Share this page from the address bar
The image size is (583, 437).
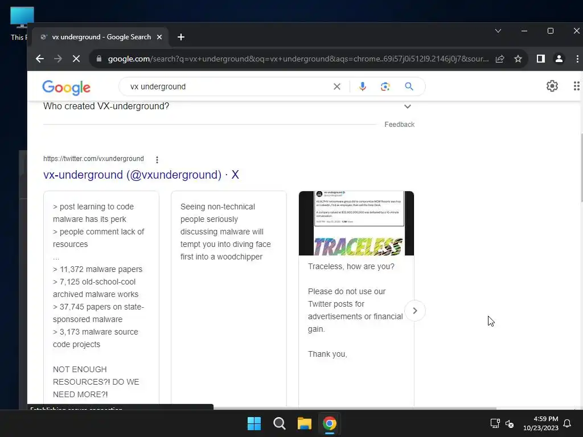point(500,59)
